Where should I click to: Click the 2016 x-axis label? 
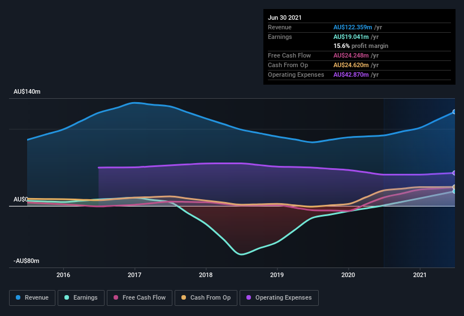(x=63, y=275)
